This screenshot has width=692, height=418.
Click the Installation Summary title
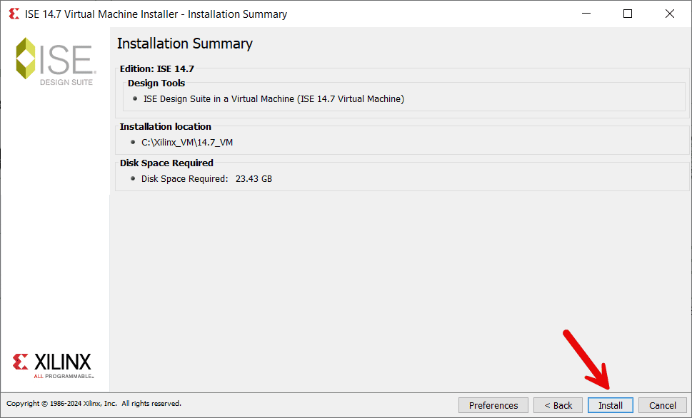[185, 44]
